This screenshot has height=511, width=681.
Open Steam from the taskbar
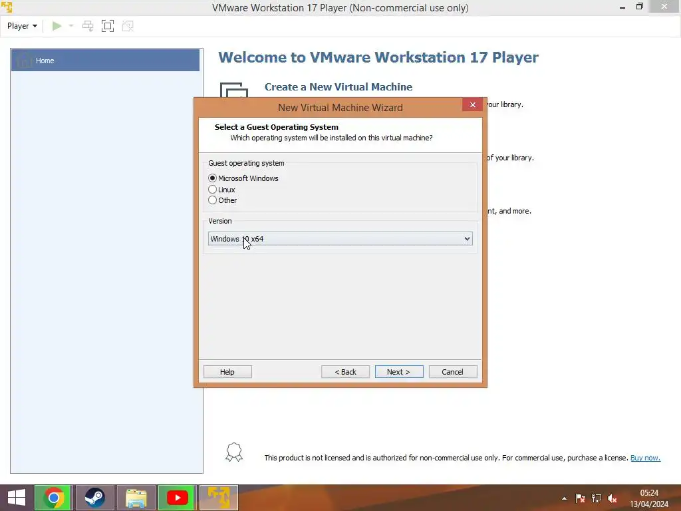click(x=94, y=498)
